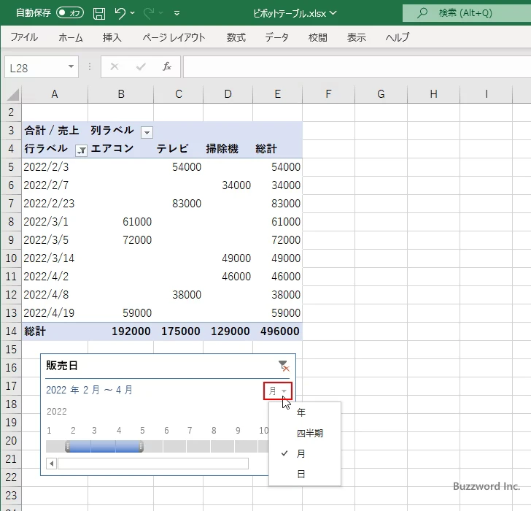531x511 pixels.
Task: Click the 販売日 timeline title
Action: click(x=62, y=365)
